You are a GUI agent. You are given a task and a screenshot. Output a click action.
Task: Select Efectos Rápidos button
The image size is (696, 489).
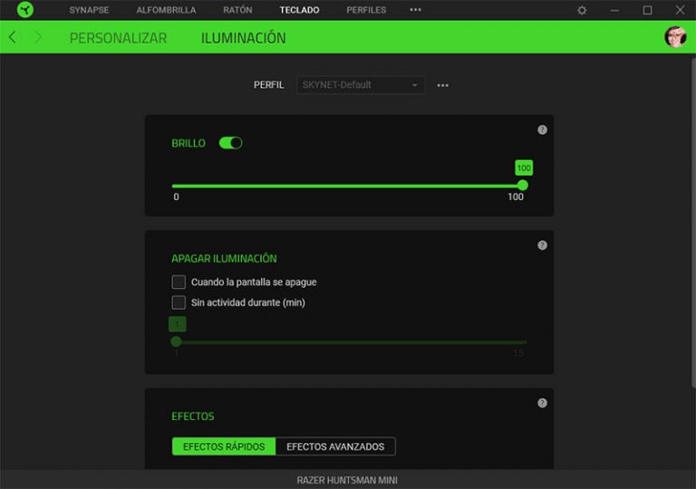pos(224,446)
